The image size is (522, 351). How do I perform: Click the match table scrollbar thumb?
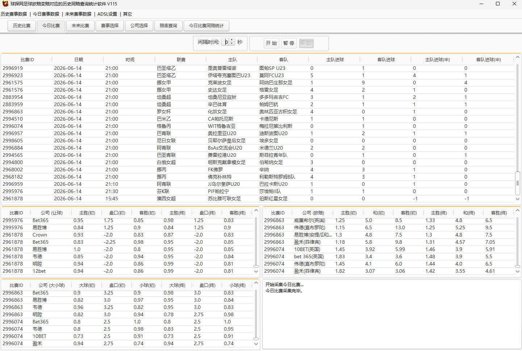pyautogui.click(x=518, y=183)
